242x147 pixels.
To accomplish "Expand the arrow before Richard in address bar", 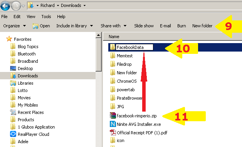I will pos(37,5).
